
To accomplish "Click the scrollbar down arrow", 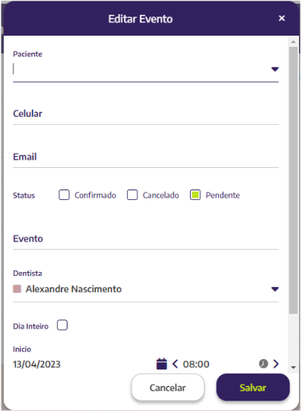I will (x=293, y=367).
